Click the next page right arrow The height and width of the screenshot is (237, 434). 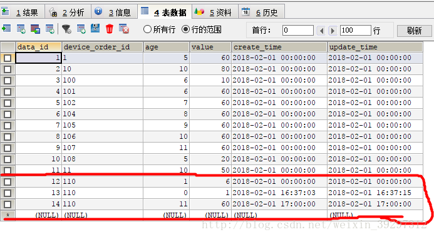click(x=333, y=31)
